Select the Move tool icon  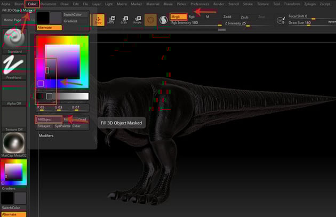[x=110, y=20]
